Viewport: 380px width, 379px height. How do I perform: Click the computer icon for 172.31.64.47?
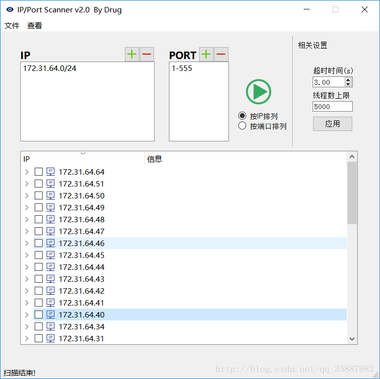(x=51, y=231)
